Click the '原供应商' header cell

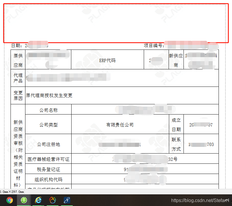click(x=18, y=59)
